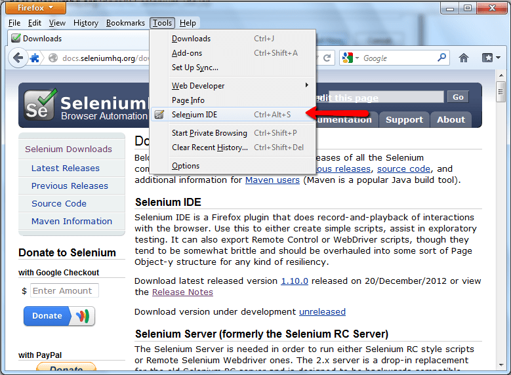511x375 pixels.
Task: Click the Donate to Selenium heading
Action: click(x=67, y=253)
